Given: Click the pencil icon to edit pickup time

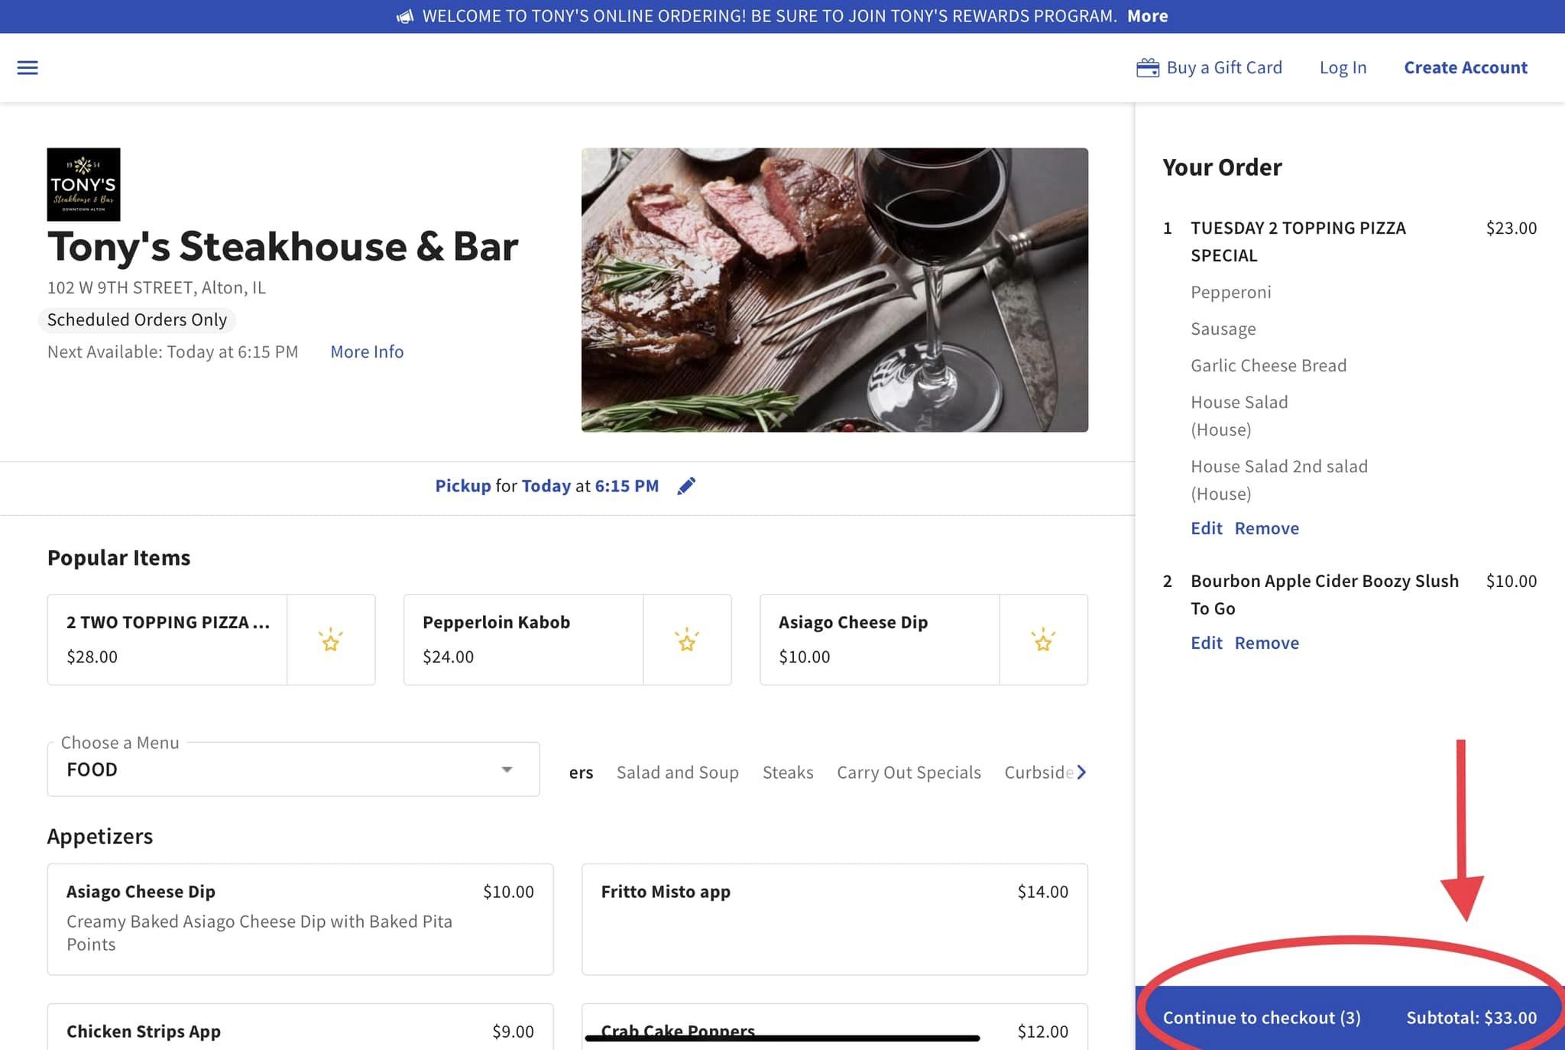Looking at the screenshot, I should [686, 486].
